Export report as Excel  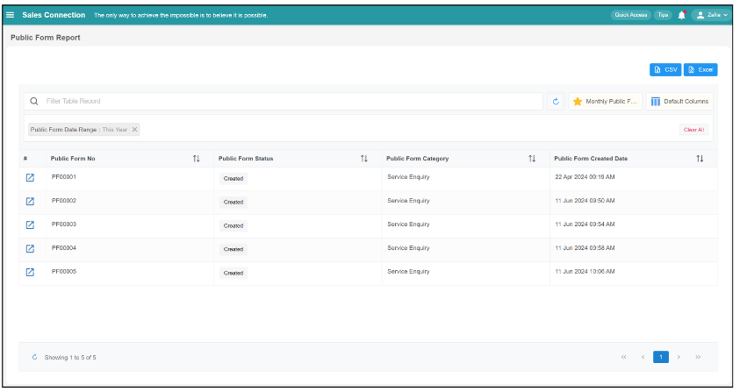click(700, 70)
